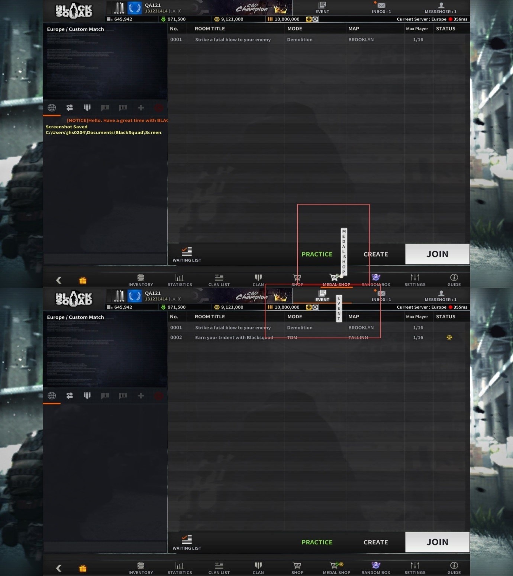The height and width of the screenshot is (576, 513).
Task: Open EVENT in the upper game screen header
Action: pyautogui.click(x=322, y=7)
